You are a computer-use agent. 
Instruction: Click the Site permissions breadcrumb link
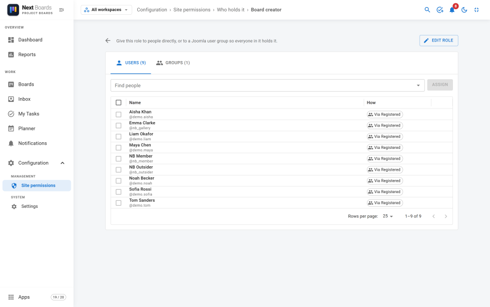[192, 10]
